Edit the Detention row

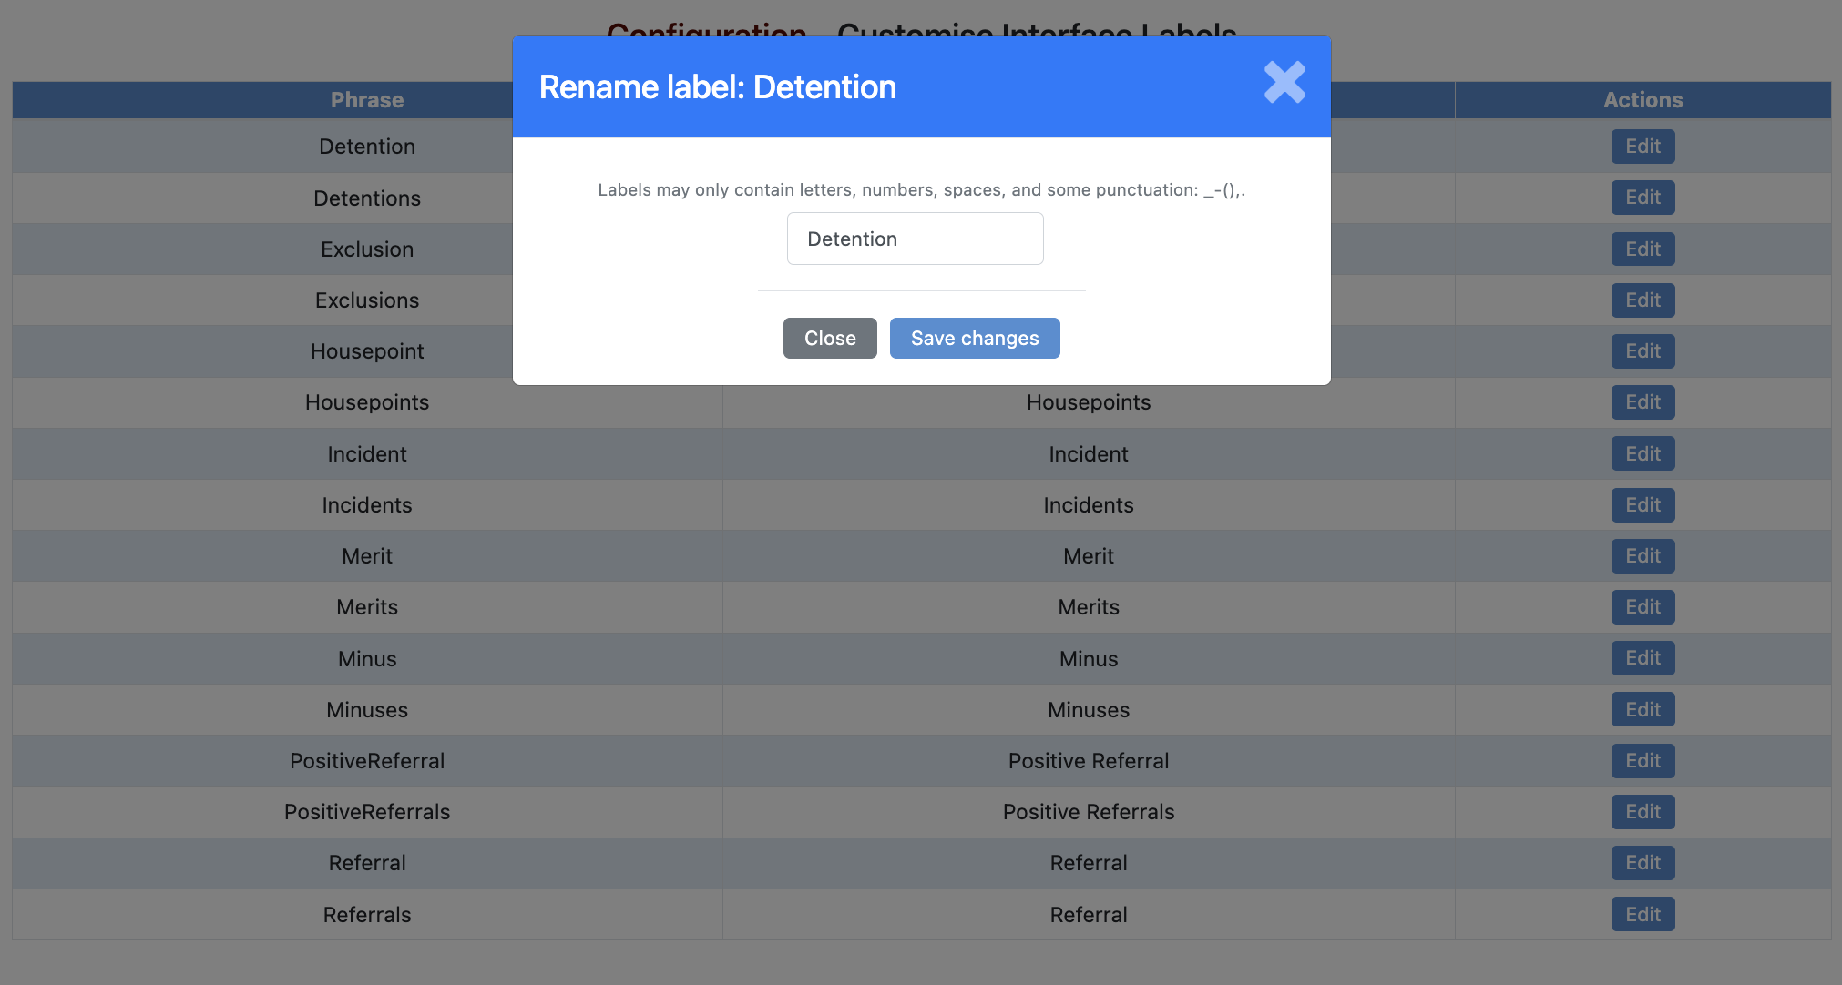[x=1642, y=147]
